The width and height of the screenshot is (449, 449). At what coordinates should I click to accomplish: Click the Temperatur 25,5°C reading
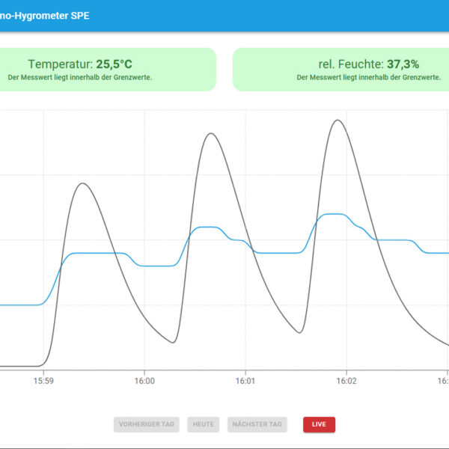[x=80, y=64]
